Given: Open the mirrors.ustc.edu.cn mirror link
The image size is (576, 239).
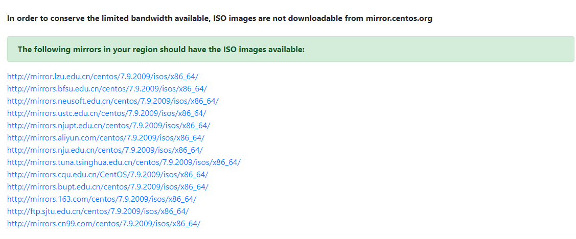Looking at the screenshot, I should 106,113.
